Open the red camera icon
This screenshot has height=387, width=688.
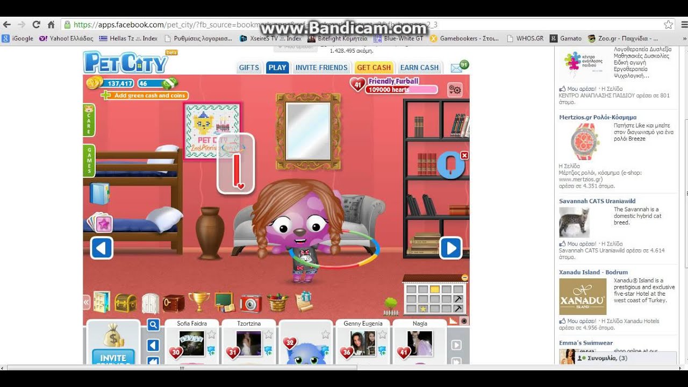250,303
